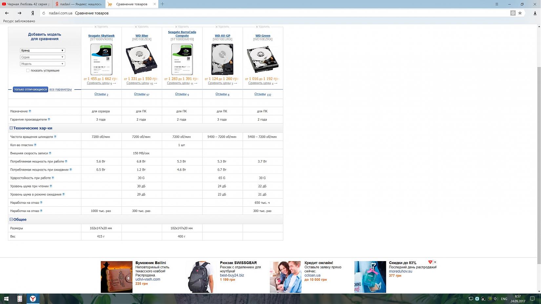Image resolution: width=541 pixels, height=304 pixels.
Task: Open the Yandex home button
Action: (x=32, y=13)
